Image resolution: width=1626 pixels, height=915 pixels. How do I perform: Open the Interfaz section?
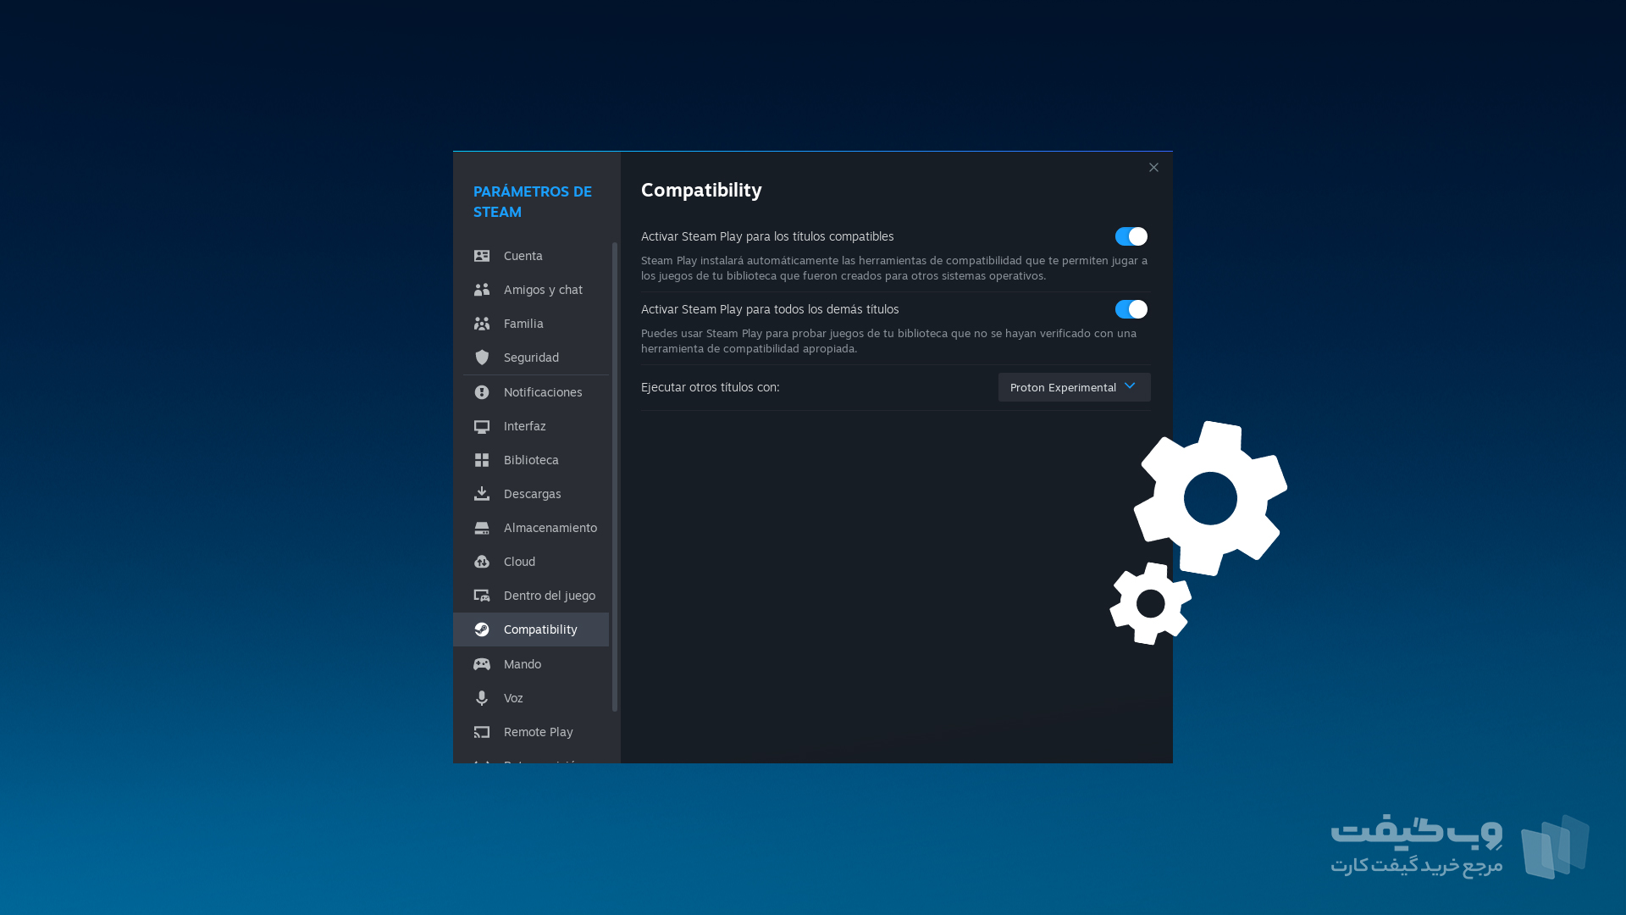point(531,426)
